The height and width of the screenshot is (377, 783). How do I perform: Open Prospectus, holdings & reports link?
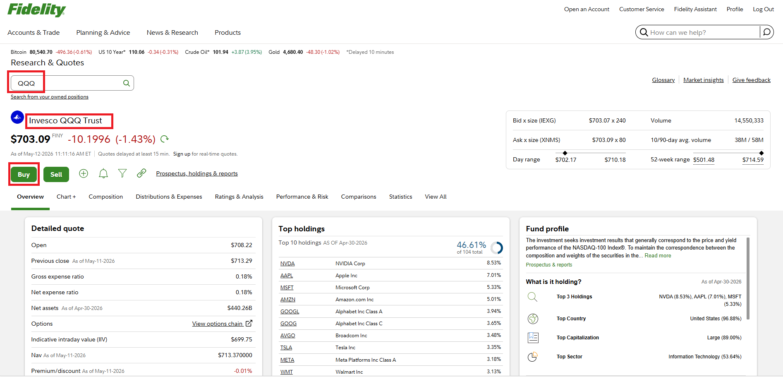[197, 173]
